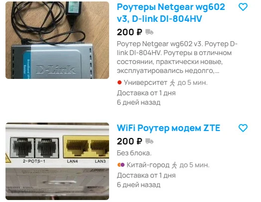Click the 200 ₽ price of ZTE listing
The image size is (261, 202).
click(x=130, y=141)
